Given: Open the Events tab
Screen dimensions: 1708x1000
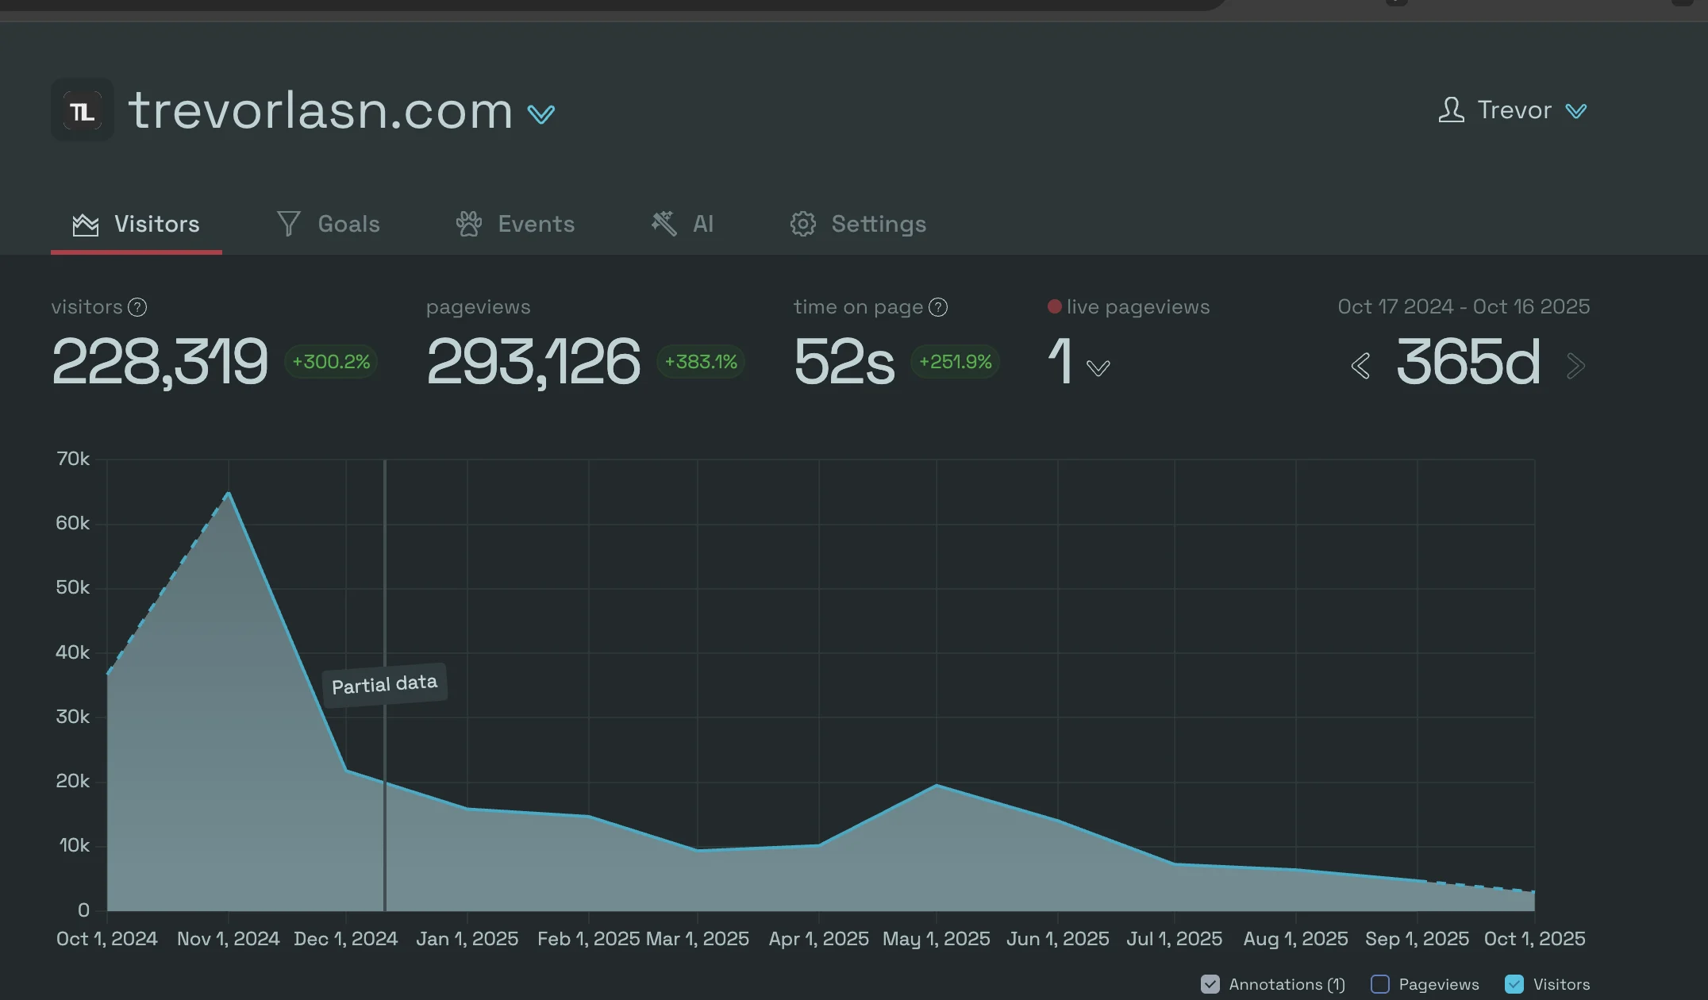Looking at the screenshot, I should 535,224.
